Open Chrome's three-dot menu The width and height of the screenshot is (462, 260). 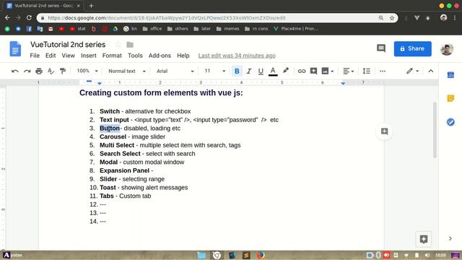point(455,18)
